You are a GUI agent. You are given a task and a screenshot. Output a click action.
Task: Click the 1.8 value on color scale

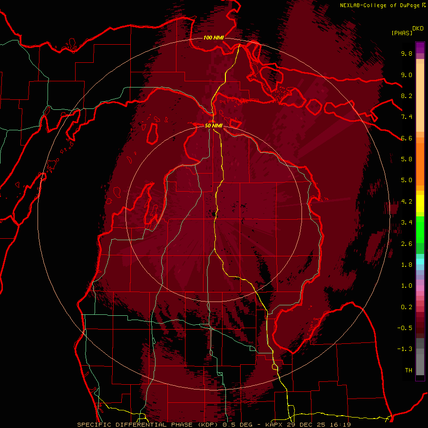407,265
